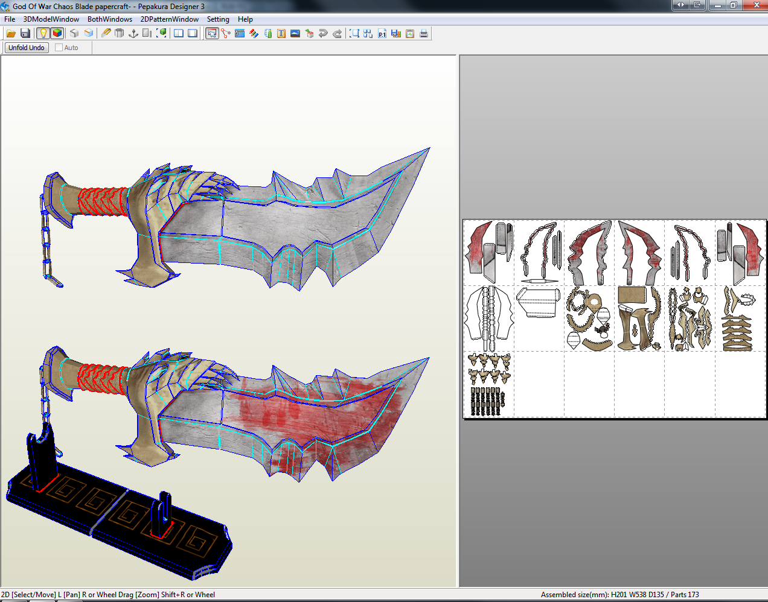This screenshot has width=768, height=602.
Task: Open the File menu
Action: click(10, 19)
